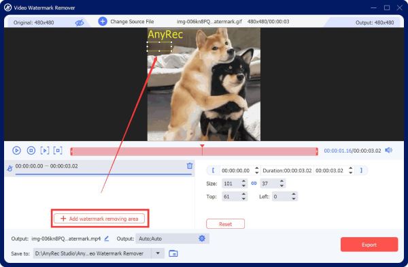Click the Size height field showing 37
408x267 pixels.
tap(269, 184)
